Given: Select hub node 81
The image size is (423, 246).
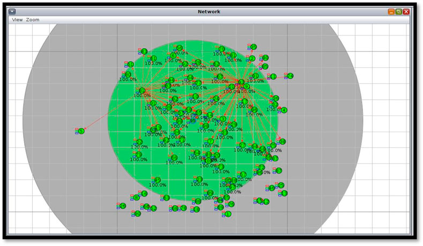Looking at the screenshot, I should [142, 91].
